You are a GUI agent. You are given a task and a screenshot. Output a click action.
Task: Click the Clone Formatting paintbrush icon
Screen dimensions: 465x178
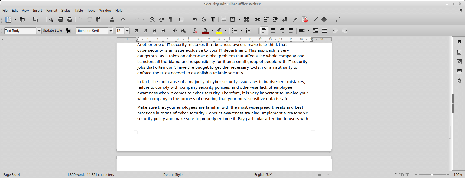click(x=112, y=19)
